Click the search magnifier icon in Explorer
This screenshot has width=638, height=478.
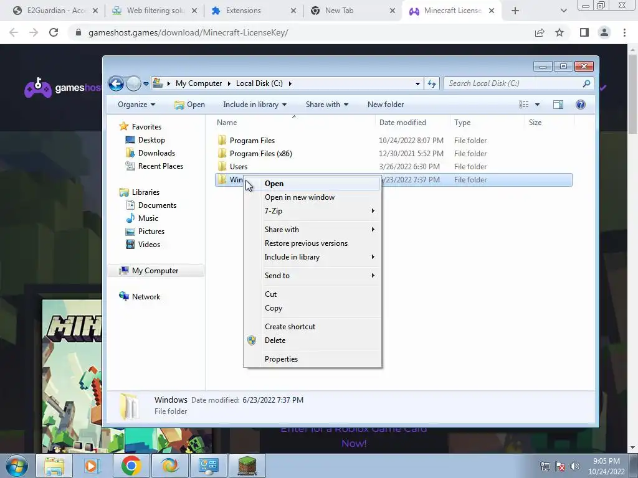click(x=586, y=83)
